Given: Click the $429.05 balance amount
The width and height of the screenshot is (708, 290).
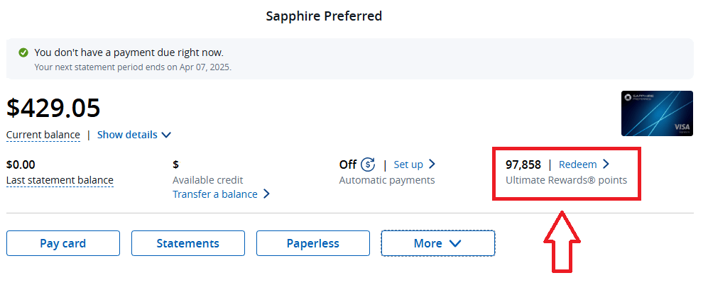Looking at the screenshot, I should (x=53, y=108).
